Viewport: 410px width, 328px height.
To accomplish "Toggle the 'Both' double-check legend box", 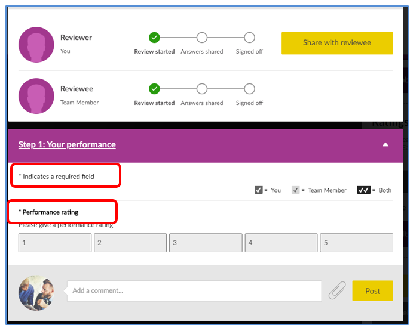I will [x=364, y=190].
